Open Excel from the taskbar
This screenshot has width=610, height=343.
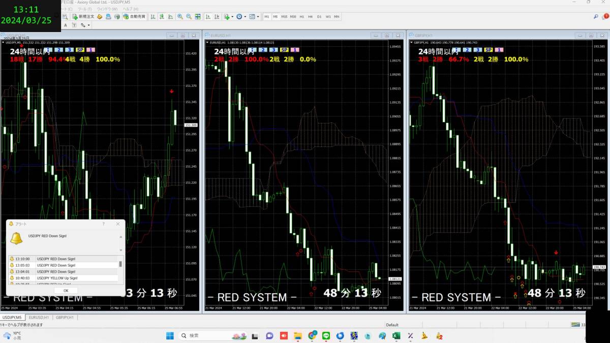[396, 335]
